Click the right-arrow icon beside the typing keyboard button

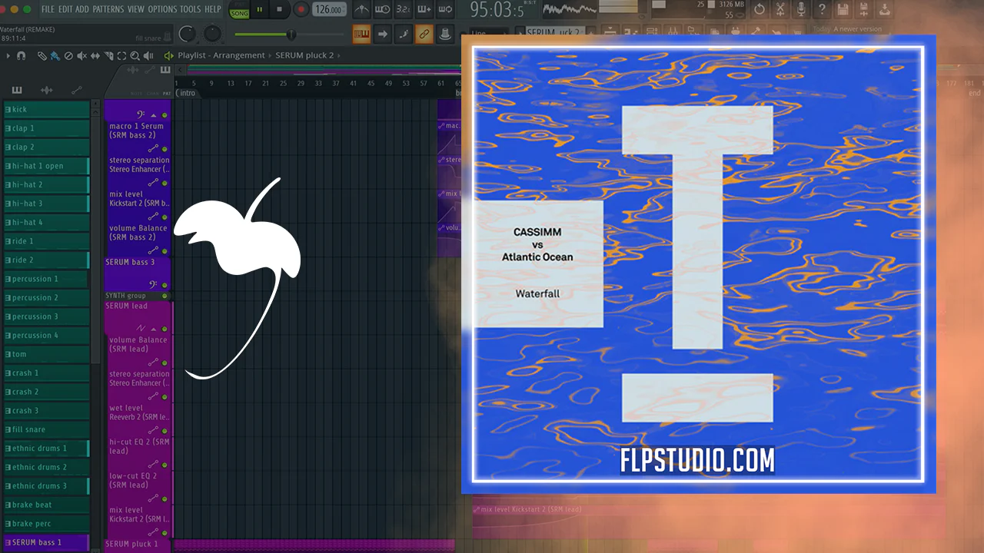(382, 34)
